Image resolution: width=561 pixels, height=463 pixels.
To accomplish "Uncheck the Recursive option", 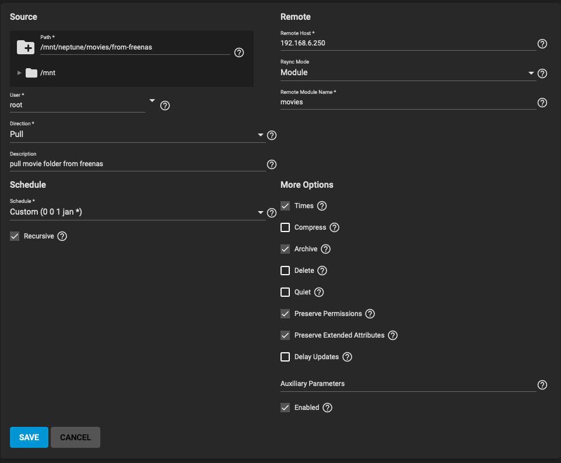I will (x=15, y=236).
